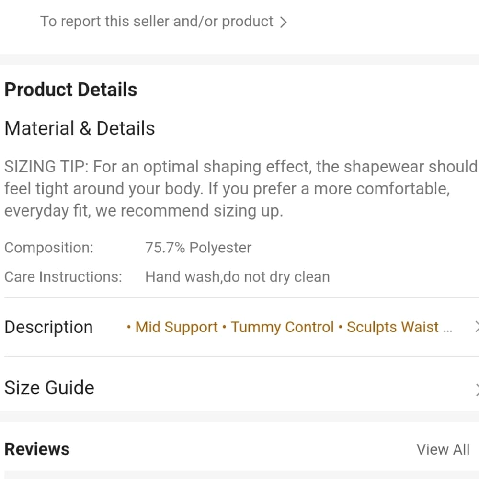Screen dimensions: 479x479
Task: Tap the ellipsis after Sculpts Waist
Action: 447,330
